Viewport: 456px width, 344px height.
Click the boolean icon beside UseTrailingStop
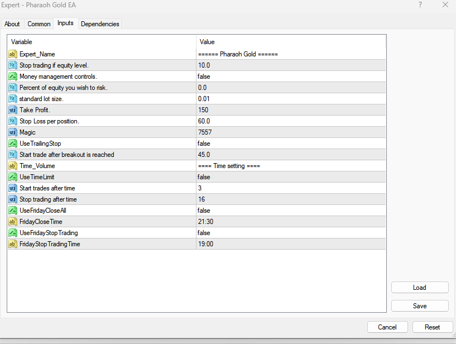pos(13,144)
